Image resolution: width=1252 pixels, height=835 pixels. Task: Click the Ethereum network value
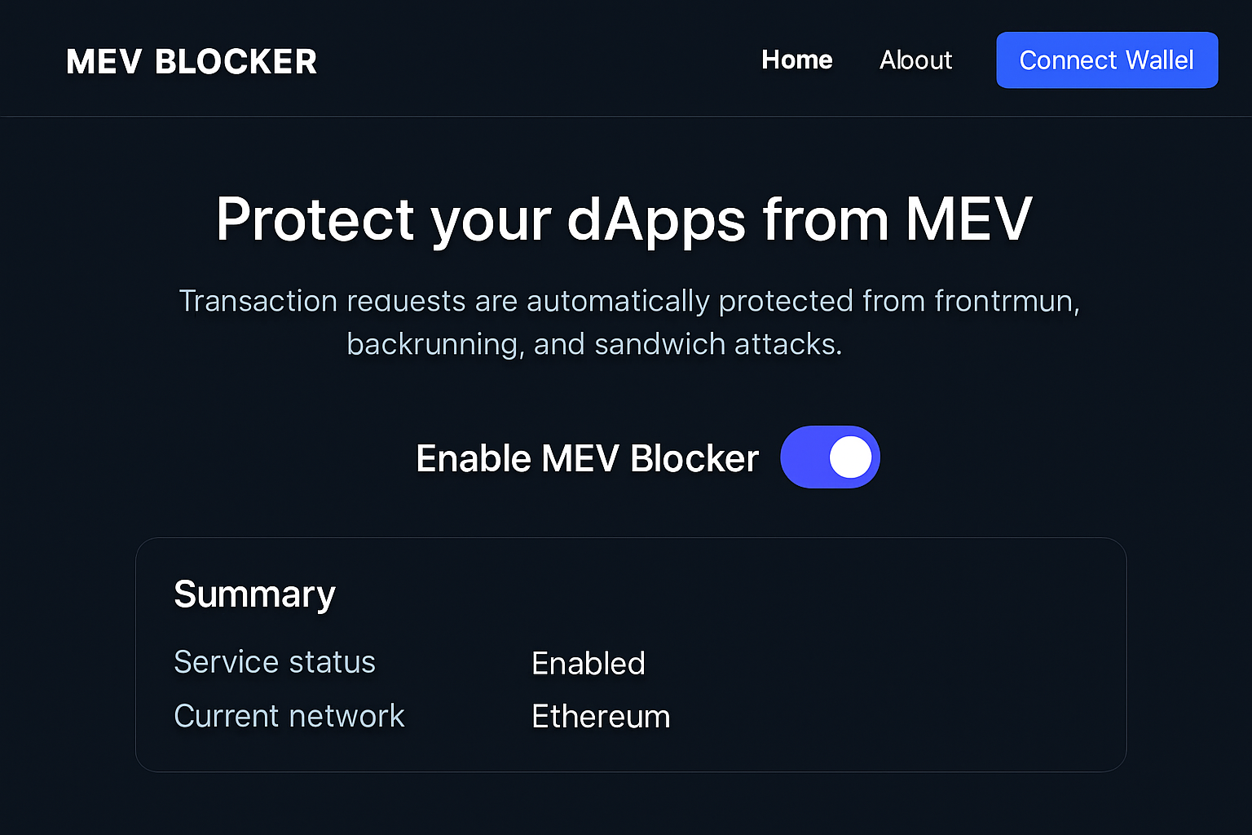point(600,716)
